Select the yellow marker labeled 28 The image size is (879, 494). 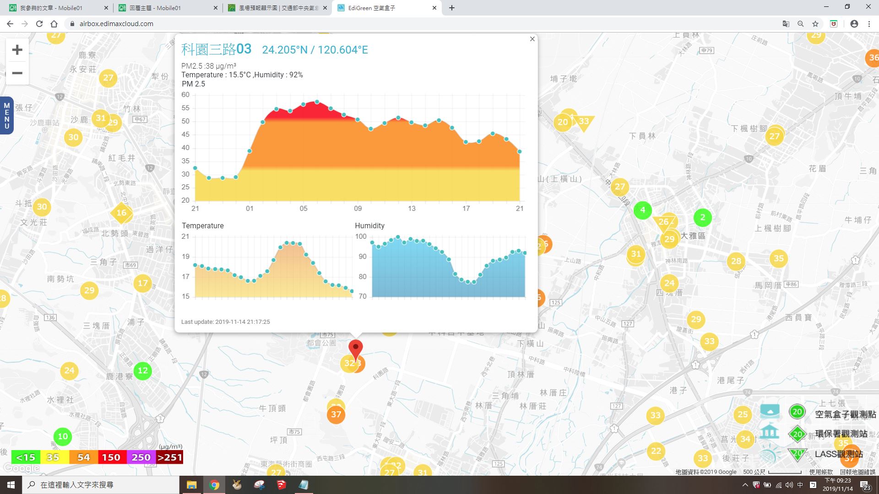736,261
